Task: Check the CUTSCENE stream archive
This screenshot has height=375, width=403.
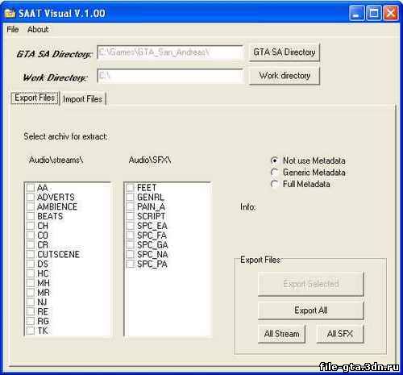Action: tap(31, 254)
